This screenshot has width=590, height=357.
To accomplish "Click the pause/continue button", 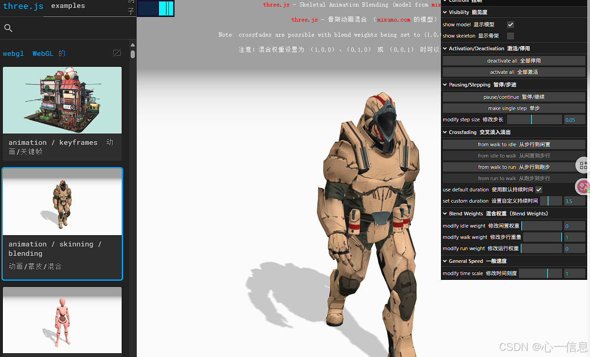I will coord(514,97).
